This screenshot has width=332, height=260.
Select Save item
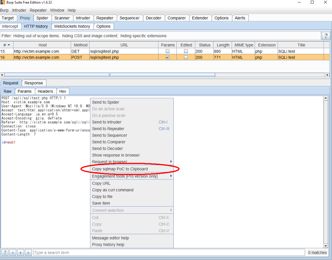[132, 203]
